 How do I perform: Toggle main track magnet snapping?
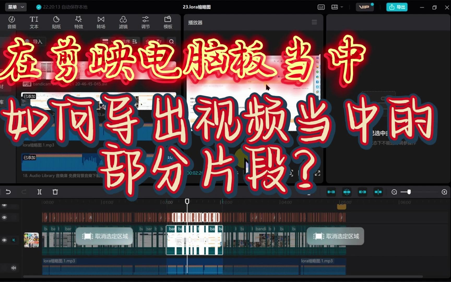(331, 192)
